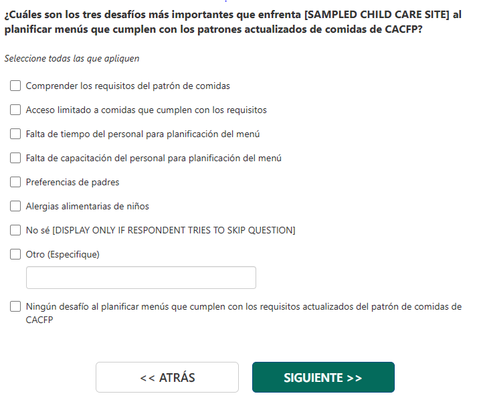Click the text field under 'Otro (Especifique)'
Viewport: 477px width, 416px height.
[140, 278]
